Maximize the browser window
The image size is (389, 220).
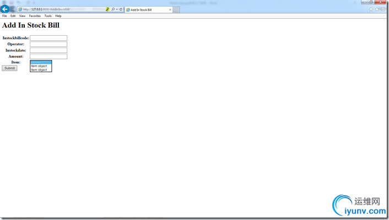pos(371,2)
